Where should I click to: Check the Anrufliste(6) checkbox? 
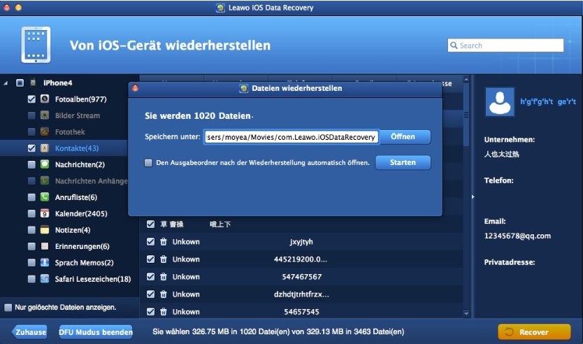point(31,197)
